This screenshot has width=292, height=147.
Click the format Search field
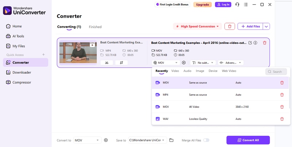tap(276, 72)
